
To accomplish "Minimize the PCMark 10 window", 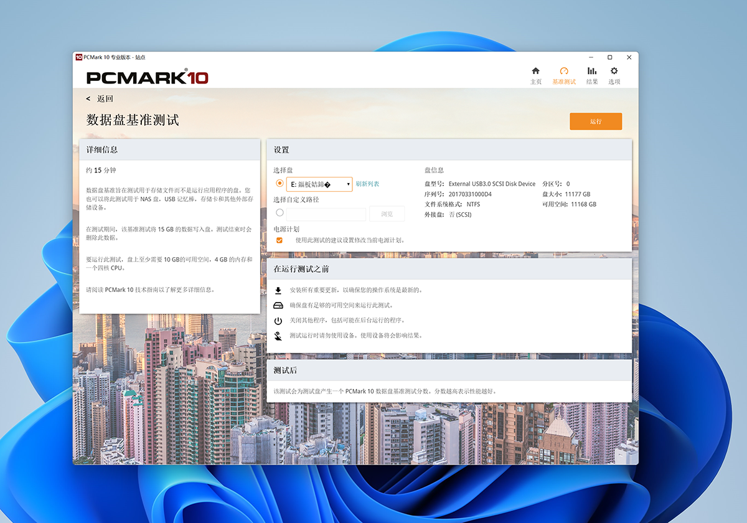I will pyautogui.click(x=591, y=57).
